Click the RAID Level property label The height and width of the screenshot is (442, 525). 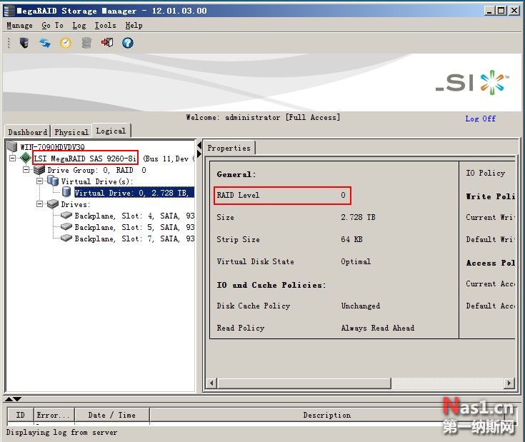pos(238,195)
